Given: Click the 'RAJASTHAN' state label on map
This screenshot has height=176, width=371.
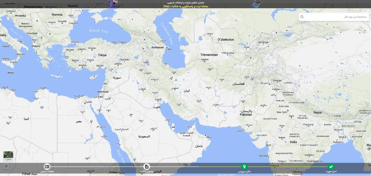Looking at the screenshot, I should tap(270, 119).
